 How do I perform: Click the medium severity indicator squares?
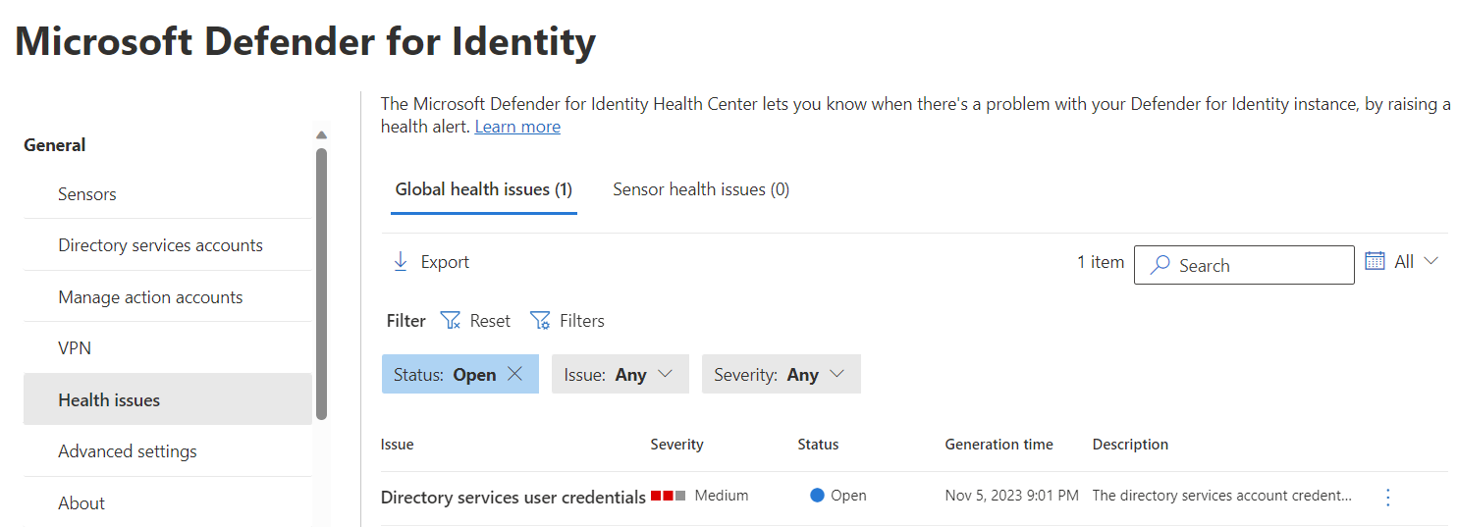click(x=668, y=496)
